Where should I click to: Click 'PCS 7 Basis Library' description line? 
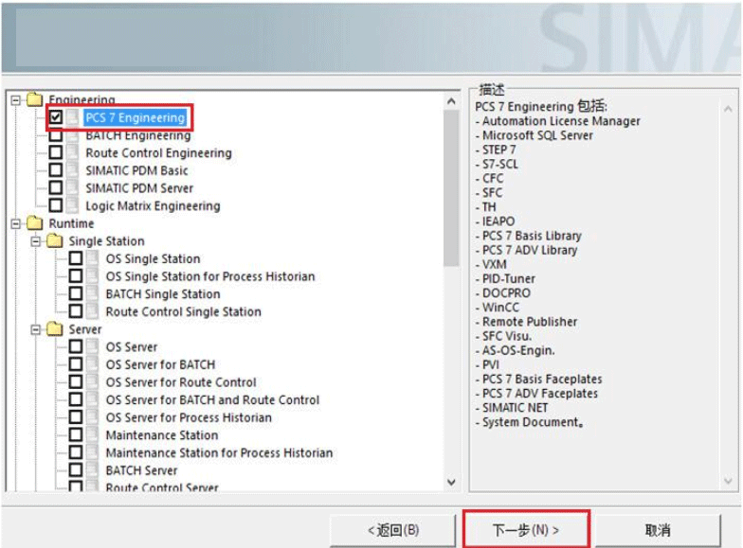[532, 236]
